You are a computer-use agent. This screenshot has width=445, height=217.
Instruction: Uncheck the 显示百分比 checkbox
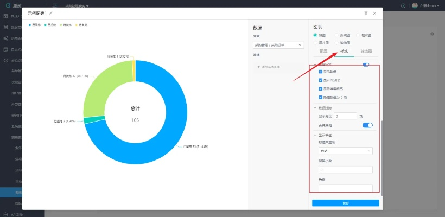tap(321, 80)
